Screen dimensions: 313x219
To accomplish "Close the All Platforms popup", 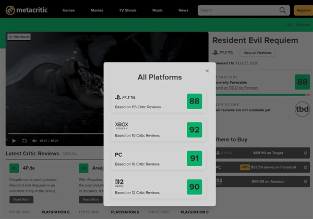I will pyautogui.click(x=207, y=71).
